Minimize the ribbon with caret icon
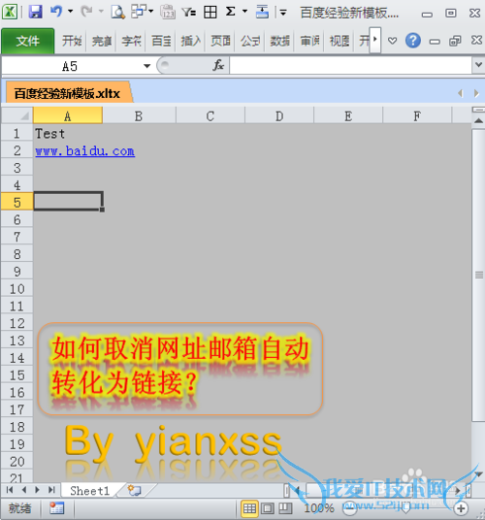 coord(392,41)
